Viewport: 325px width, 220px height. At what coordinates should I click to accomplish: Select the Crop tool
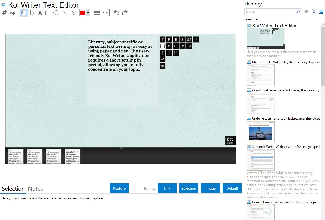coord(8,13)
